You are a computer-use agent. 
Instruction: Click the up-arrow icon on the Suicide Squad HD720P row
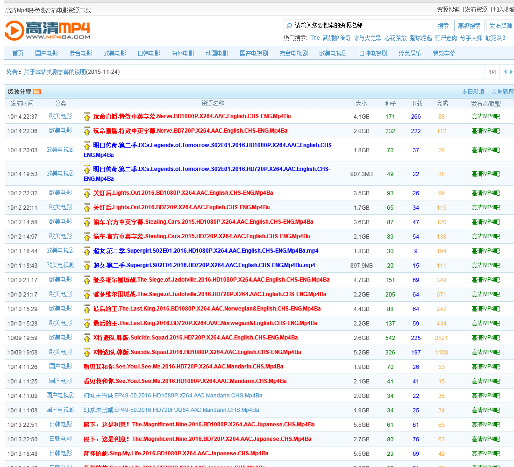coord(87,338)
